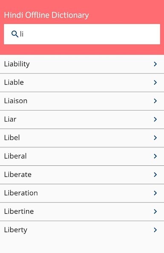Tap the chevron arrow beside Liability

[155, 64]
